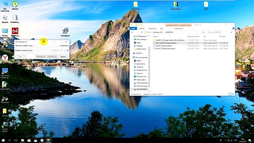Open the µTorrent desktop shortcut
The width and height of the screenshot is (254, 143).
pyautogui.click(x=15, y=5)
